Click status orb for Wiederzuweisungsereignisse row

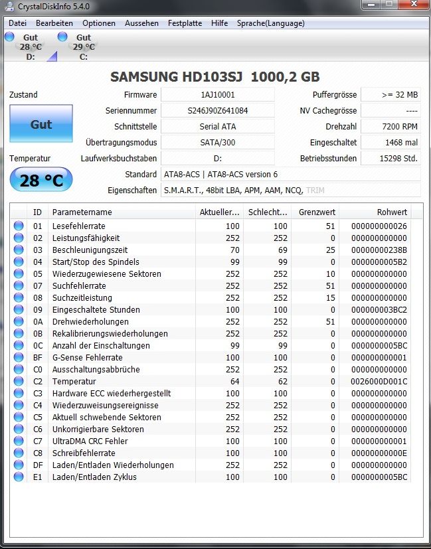point(19,405)
